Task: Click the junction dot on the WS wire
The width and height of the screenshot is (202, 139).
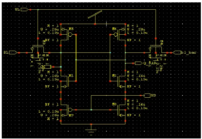Action: (91, 110)
